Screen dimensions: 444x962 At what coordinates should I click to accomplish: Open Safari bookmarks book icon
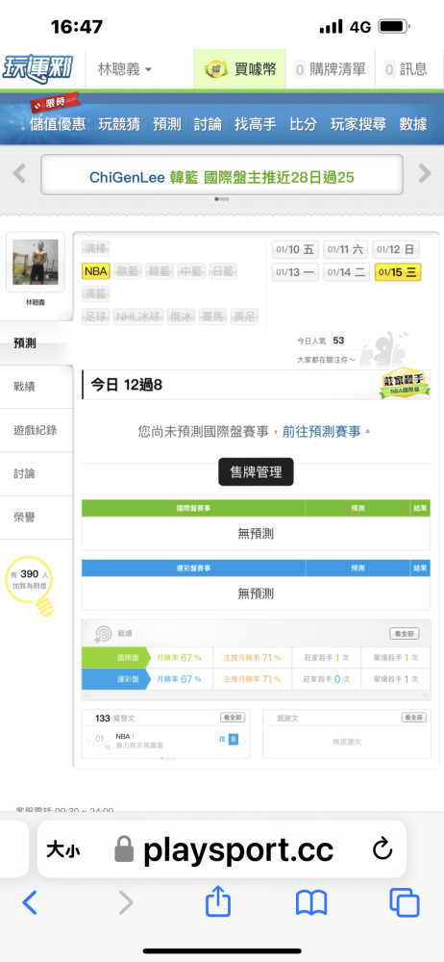click(311, 903)
